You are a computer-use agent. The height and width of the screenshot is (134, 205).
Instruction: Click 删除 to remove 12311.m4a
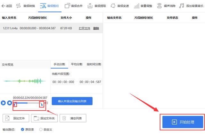pos(96,28)
